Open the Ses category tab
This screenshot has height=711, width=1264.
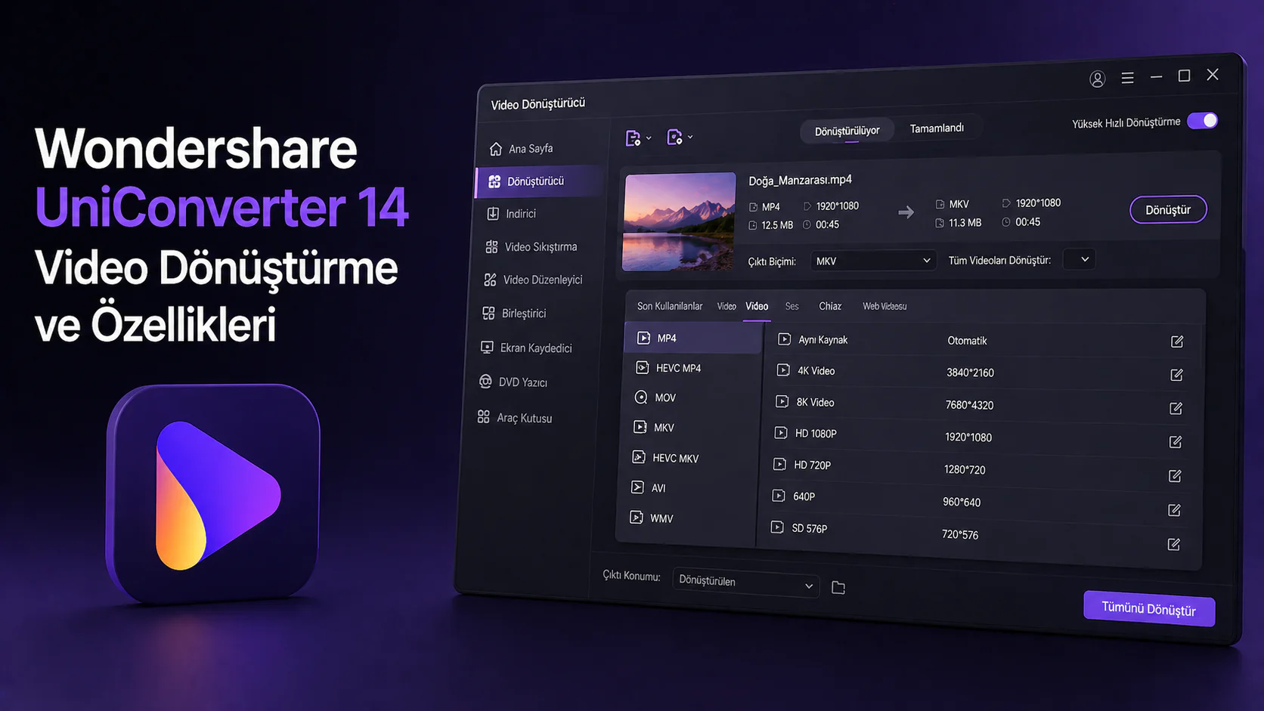click(792, 306)
